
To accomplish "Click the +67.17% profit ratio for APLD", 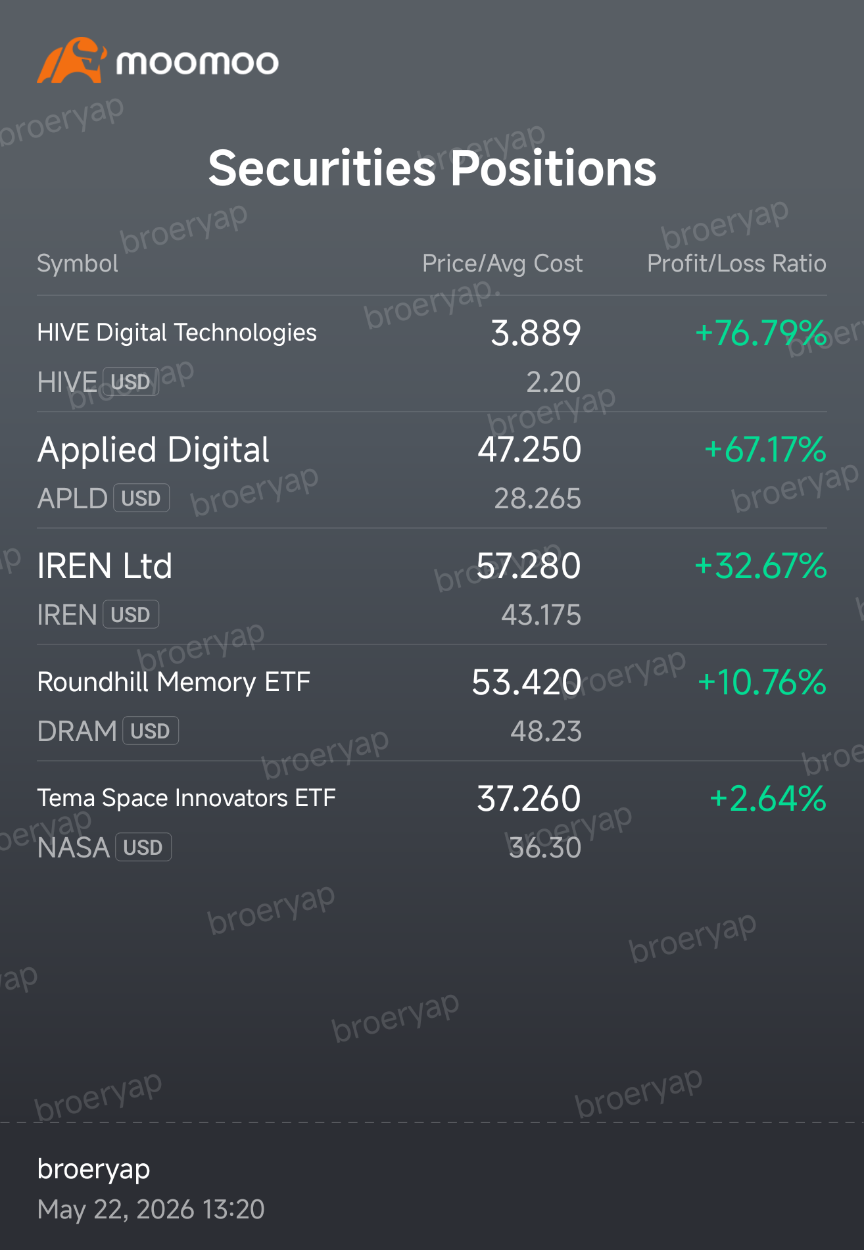I will [765, 450].
